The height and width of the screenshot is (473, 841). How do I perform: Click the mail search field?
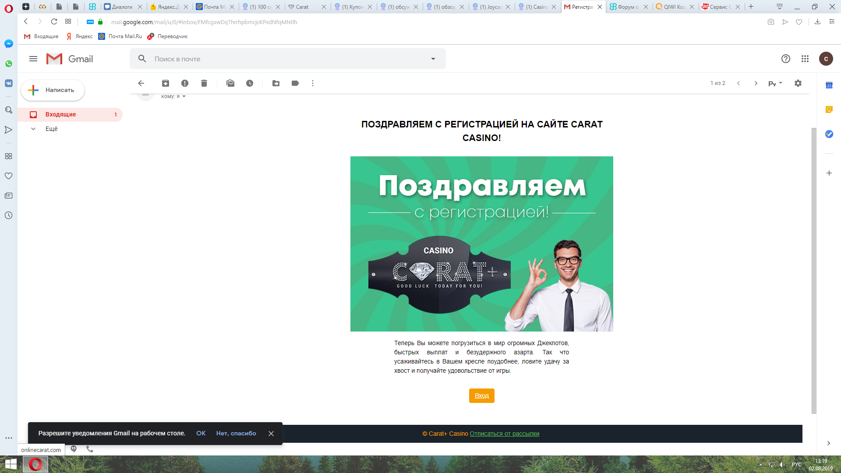click(288, 59)
